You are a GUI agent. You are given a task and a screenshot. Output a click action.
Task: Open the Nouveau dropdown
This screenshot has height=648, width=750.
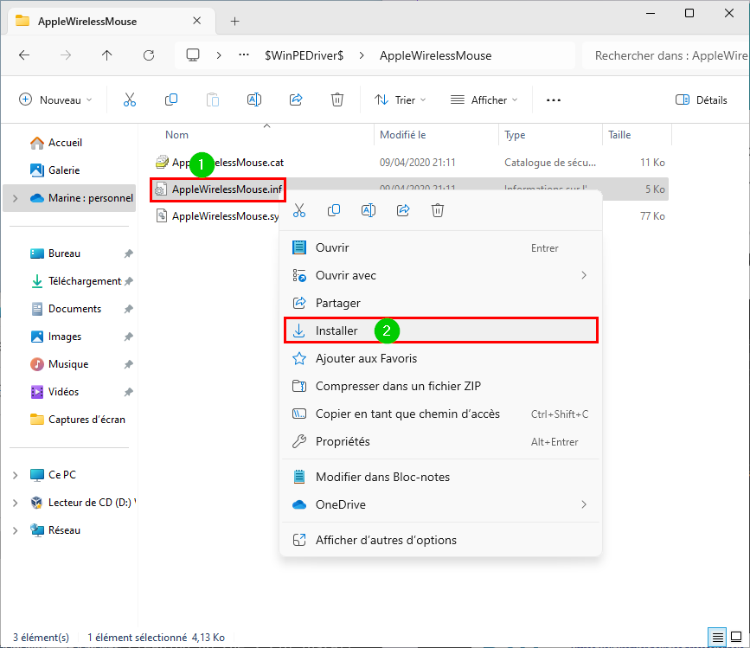pos(55,100)
